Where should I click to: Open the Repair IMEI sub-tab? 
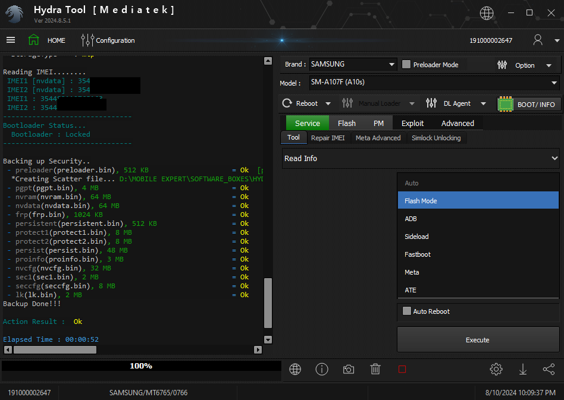point(328,138)
